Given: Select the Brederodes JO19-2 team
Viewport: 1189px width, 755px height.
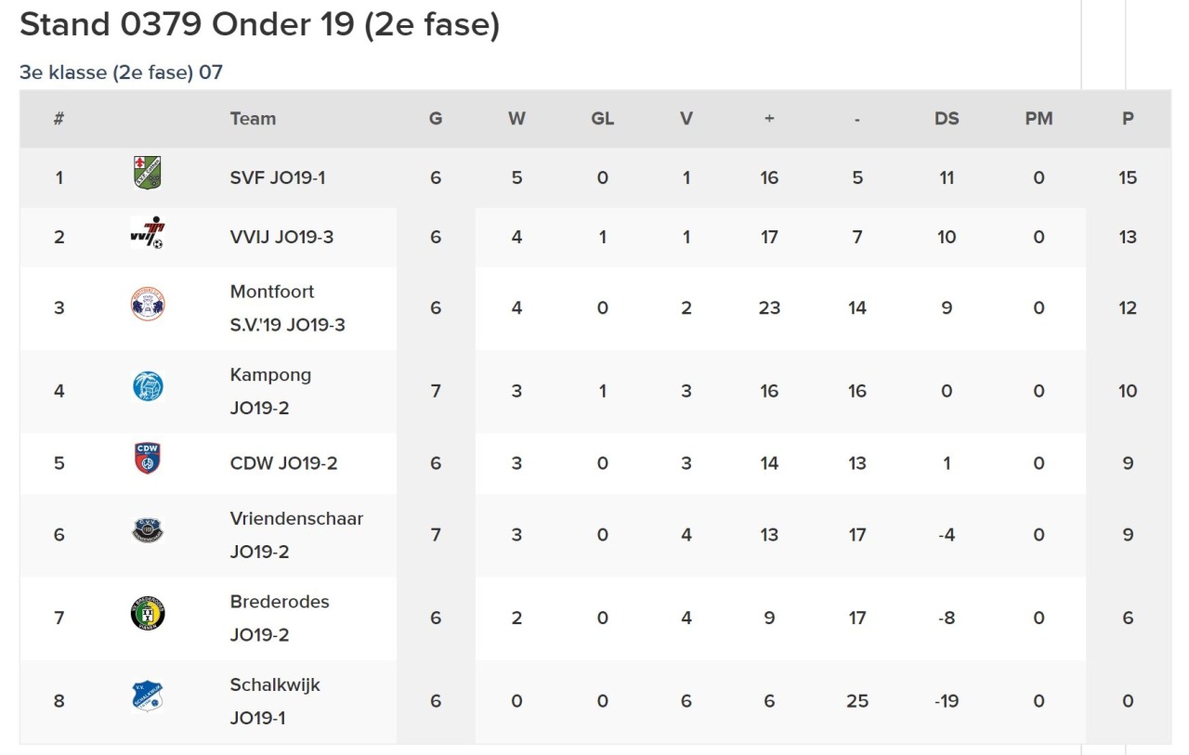Looking at the screenshot, I should coord(280,618).
